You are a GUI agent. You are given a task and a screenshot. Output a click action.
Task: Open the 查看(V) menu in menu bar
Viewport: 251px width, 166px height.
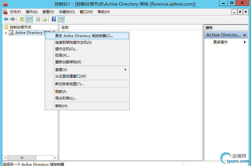point(48,12)
